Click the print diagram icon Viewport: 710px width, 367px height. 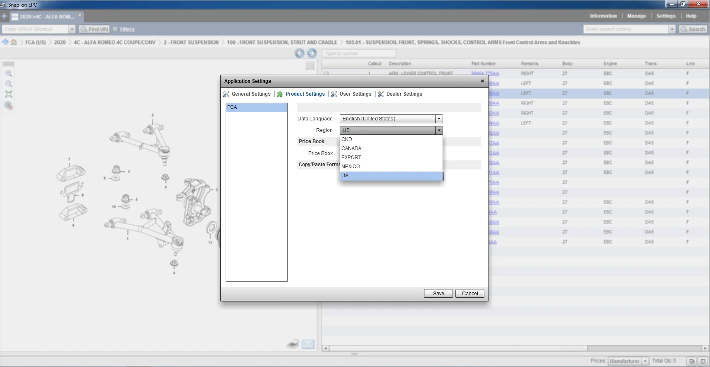[293, 344]
